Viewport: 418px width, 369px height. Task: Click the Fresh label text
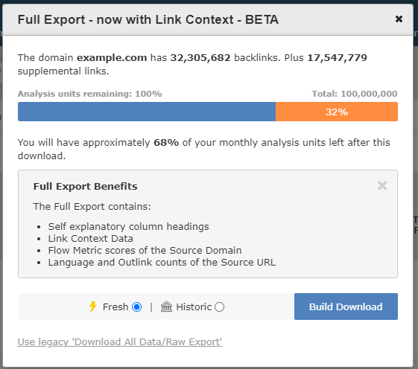115,307
